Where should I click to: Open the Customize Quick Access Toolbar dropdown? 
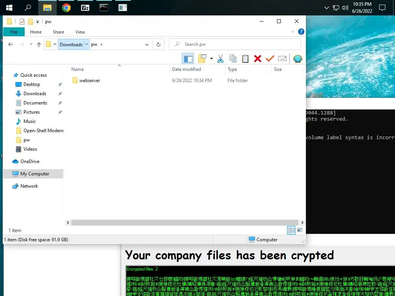pos(37,22)
